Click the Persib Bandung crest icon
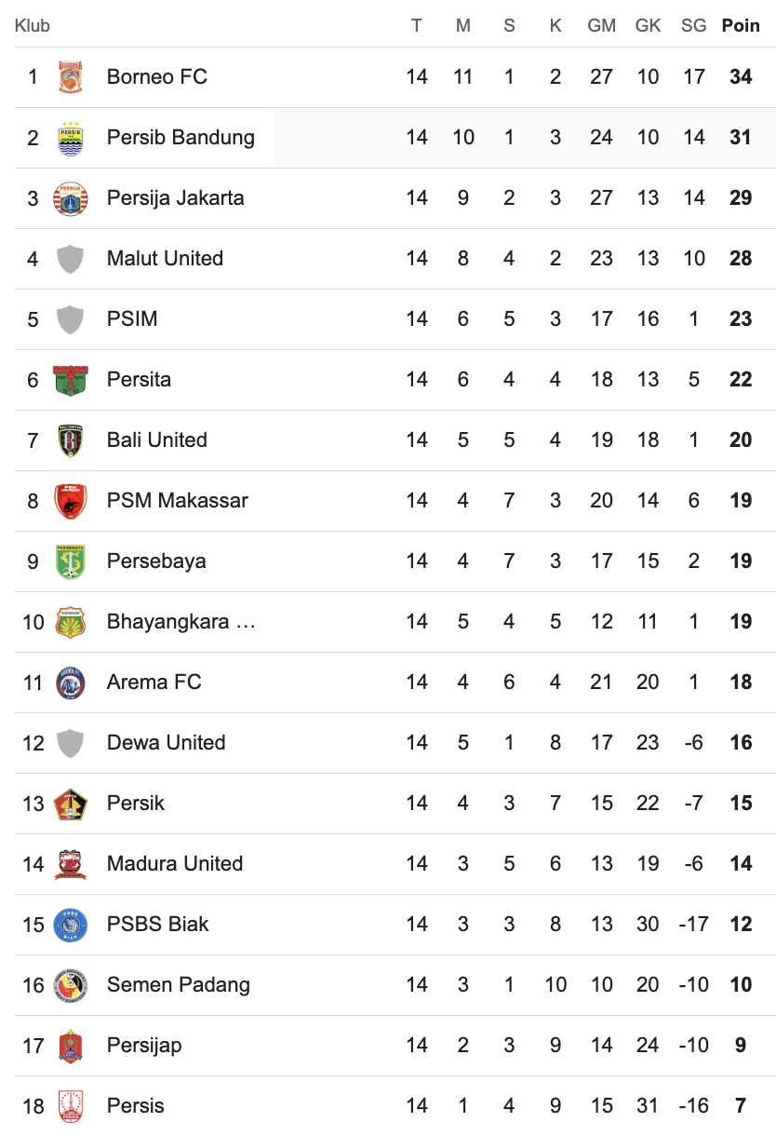Screen dimensions: 776x1136 [70, 138]
